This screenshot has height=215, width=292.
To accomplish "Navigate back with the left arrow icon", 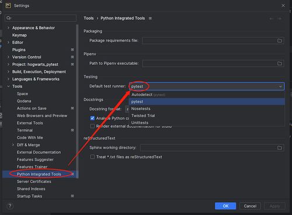I will (x=272, y=19).
